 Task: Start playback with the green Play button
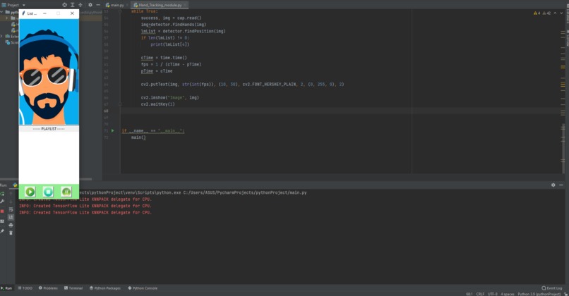point(30,192)
